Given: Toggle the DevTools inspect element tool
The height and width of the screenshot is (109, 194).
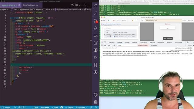Looking at the screenshot, I should (102, 42).
